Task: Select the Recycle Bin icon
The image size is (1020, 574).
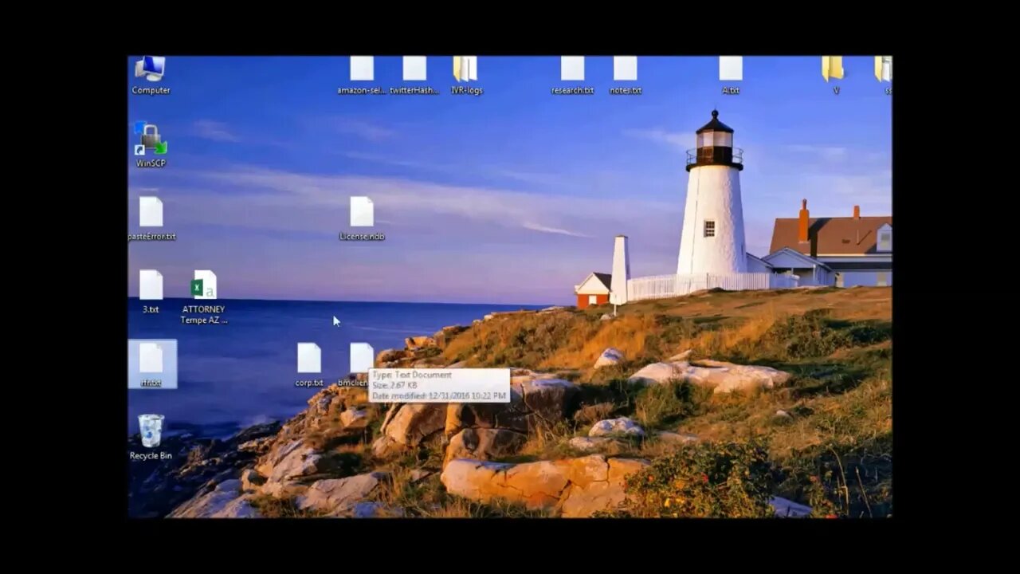Action: coord(151,436)
